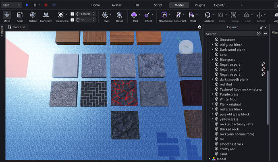
Task: Toggle the rotation snapping checkbox
Action: click(x=72, y=20)
